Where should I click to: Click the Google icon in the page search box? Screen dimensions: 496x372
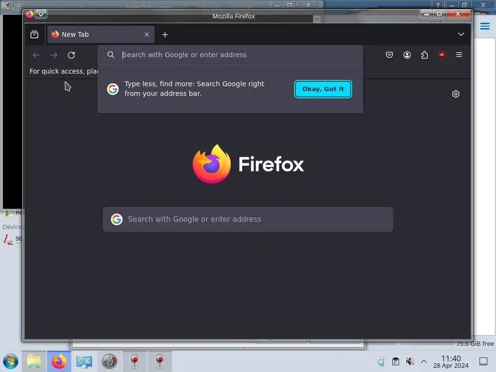pos(117,219)
